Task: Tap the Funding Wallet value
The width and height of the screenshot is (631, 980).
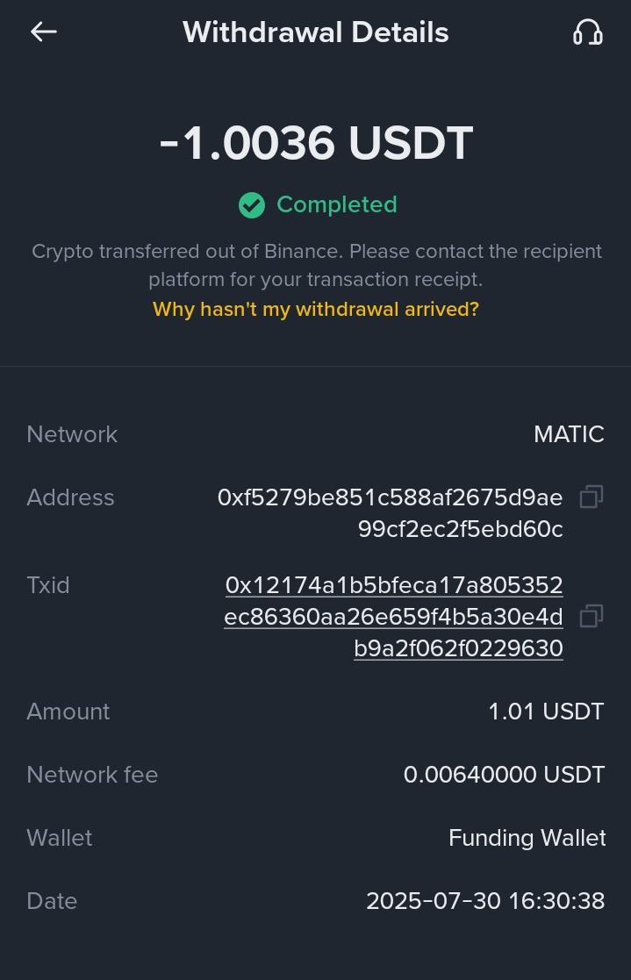Action: (x=527, y=838)
